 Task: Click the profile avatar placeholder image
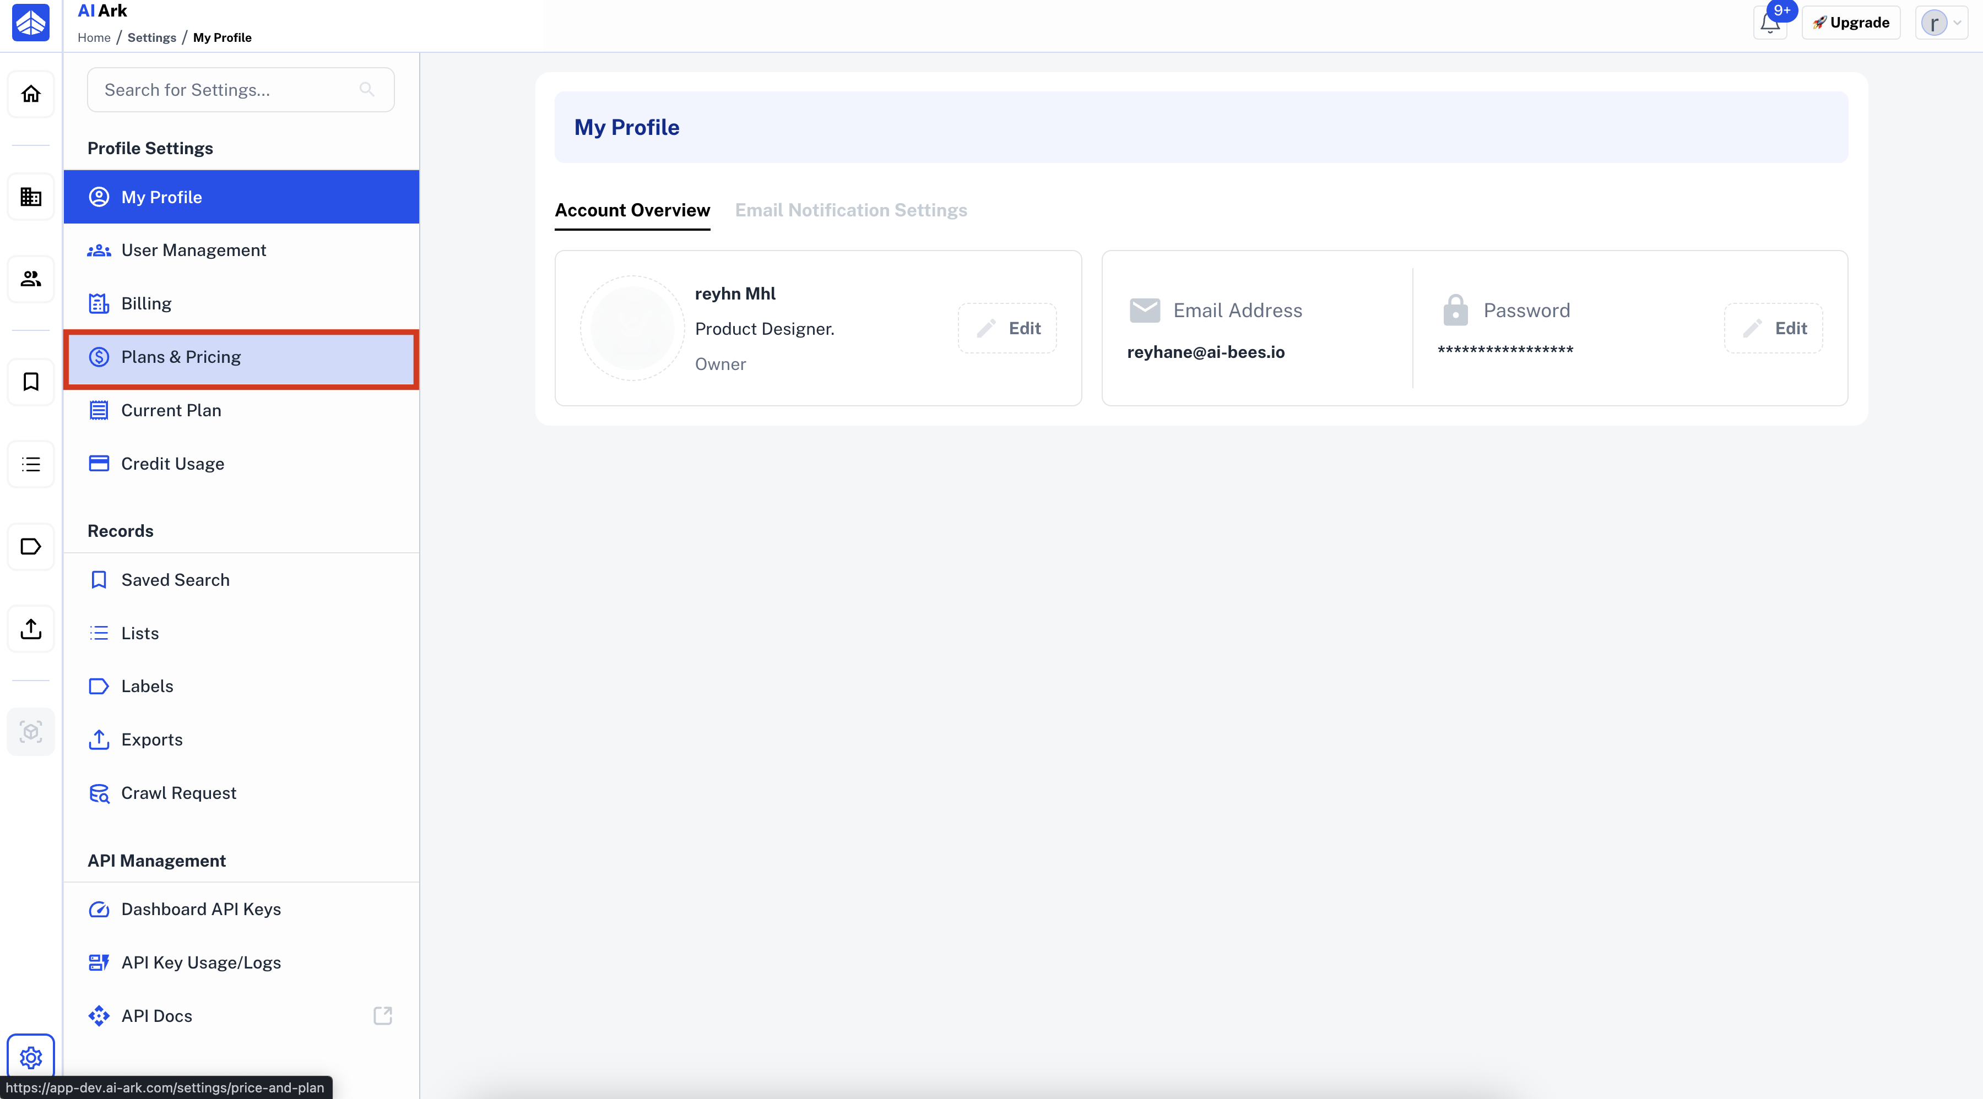click(x=632, y=328)
